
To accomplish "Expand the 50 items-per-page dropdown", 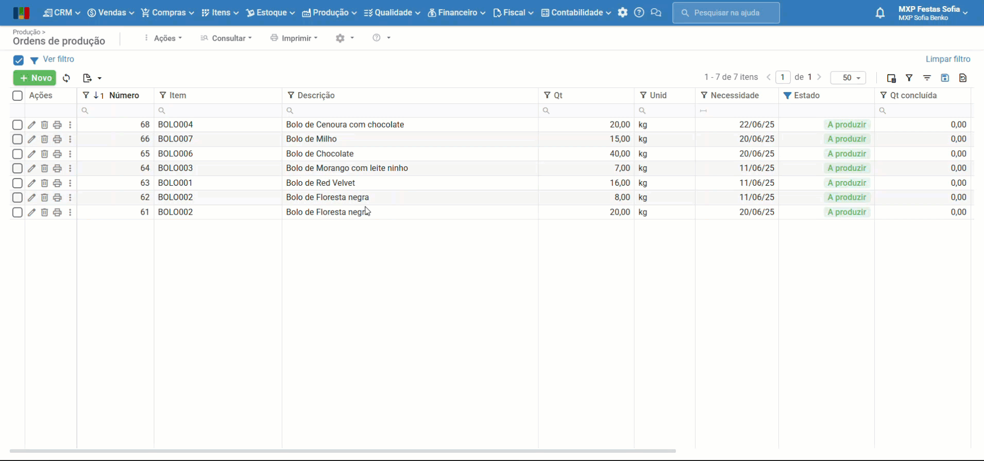I will tap(848, 78).
